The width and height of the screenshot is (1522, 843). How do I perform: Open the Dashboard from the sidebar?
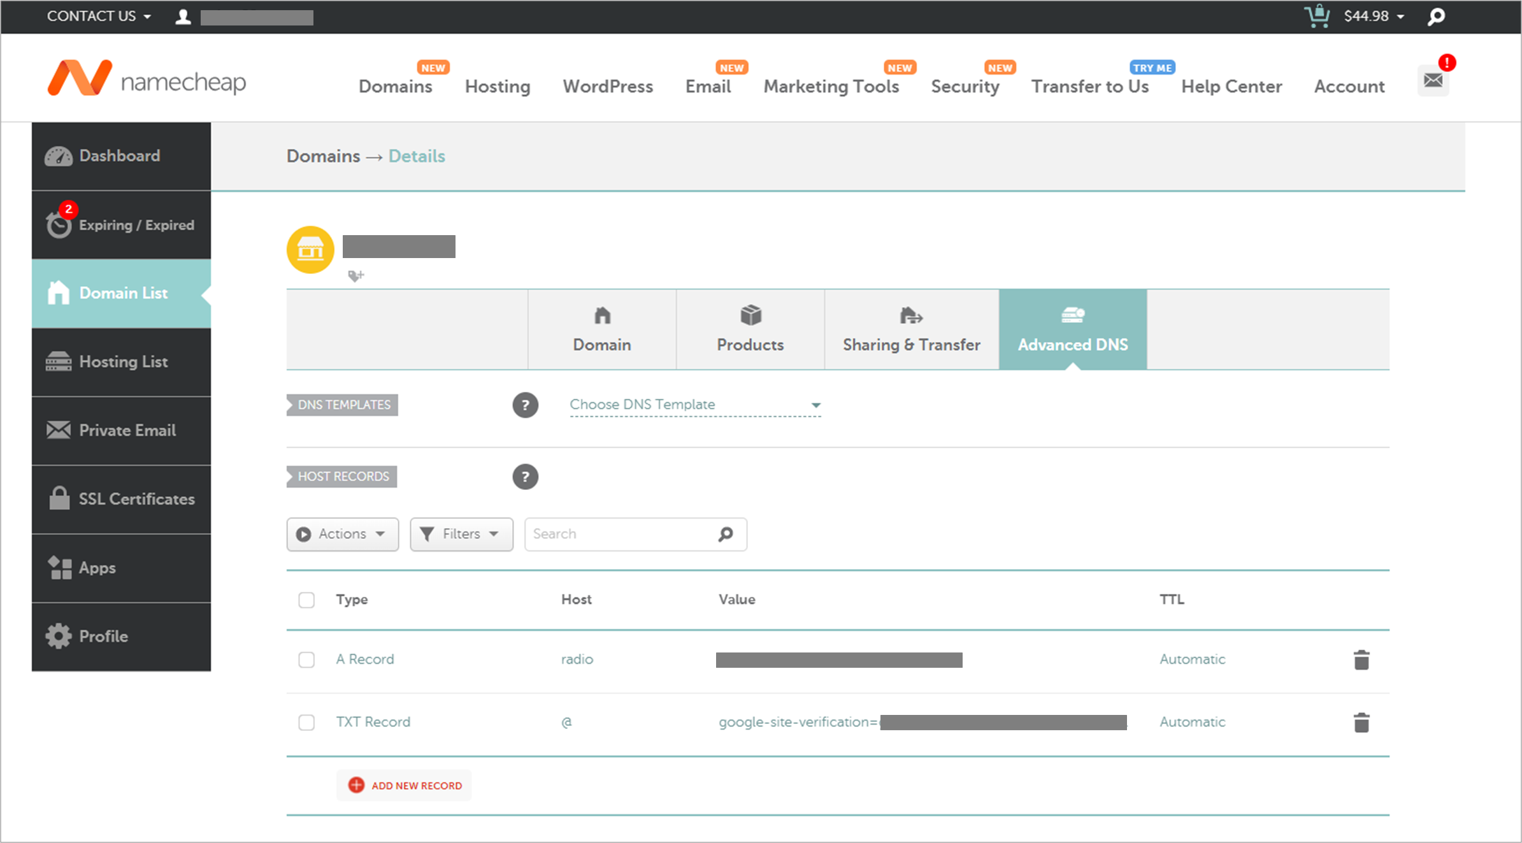(119, 156)
